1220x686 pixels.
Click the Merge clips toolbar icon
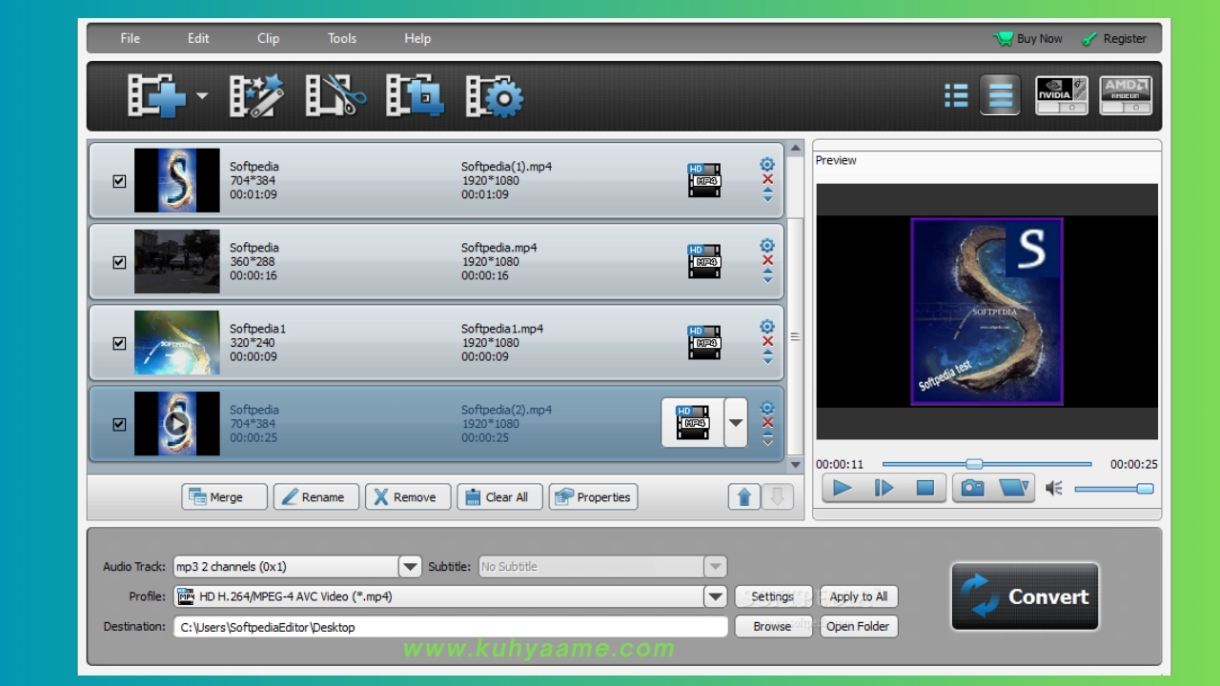[x=415, y=96]
